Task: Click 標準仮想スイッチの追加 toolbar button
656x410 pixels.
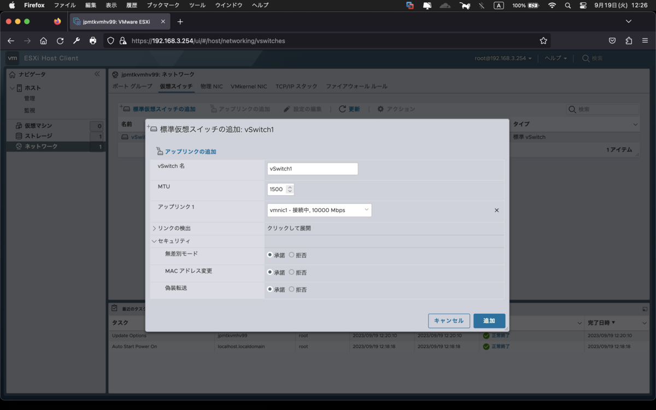Action: coord(159,109)
